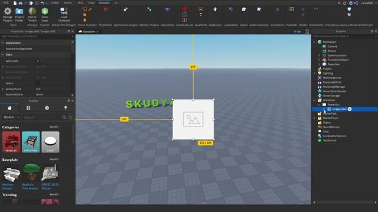Expand the StarterPlayer node
The height and width of the screenshot is (212, 378).
(314, 118)
